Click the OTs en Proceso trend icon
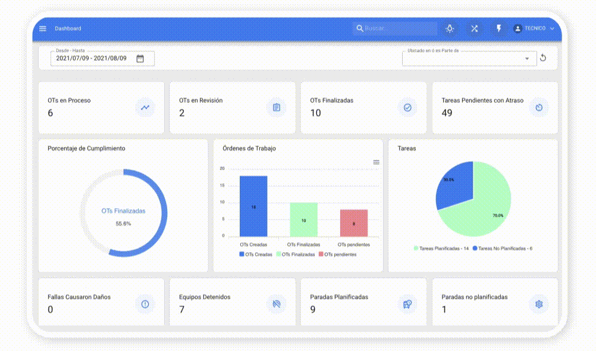 click(145, 108)
